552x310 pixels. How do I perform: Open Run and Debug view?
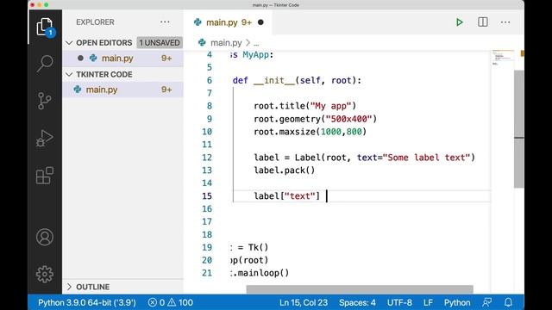(x=45, y=138)
